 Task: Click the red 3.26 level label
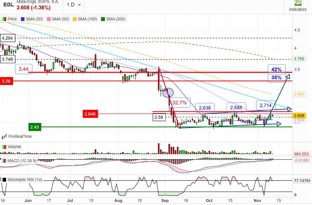tap(6, 81)
